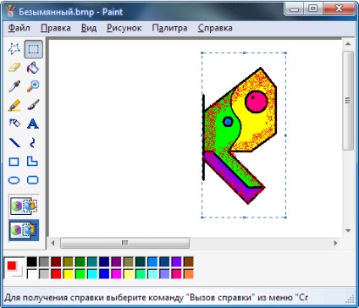Choose the Fill With Color bucket tool
The width and height of the screenshot is (359, 308).
click(x=33, y=68)
